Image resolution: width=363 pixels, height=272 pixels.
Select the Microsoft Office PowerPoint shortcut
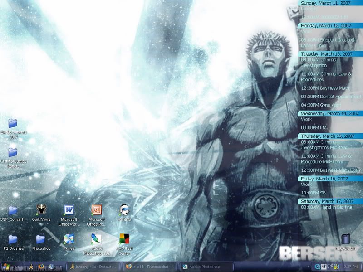click(x=97, y=215)
